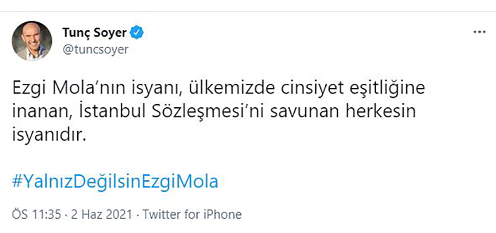Click the surname "Soyer" in the header
The image size is (496, 233).
click(111, 32)
